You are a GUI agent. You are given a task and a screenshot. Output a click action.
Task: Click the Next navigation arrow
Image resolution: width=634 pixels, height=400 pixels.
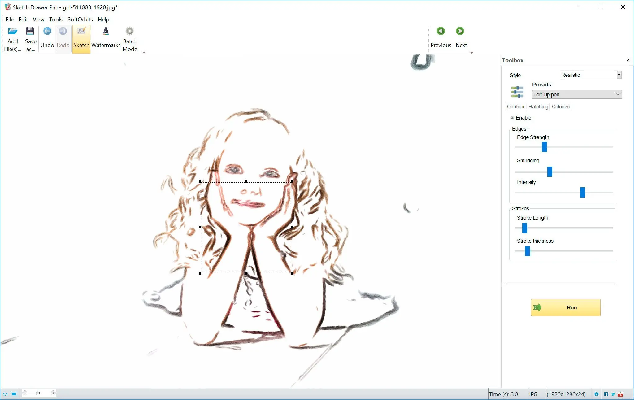click(461, 31)
